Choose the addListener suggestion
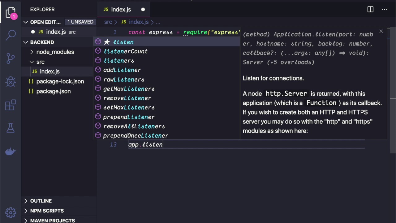 click(x=122, y=70)
